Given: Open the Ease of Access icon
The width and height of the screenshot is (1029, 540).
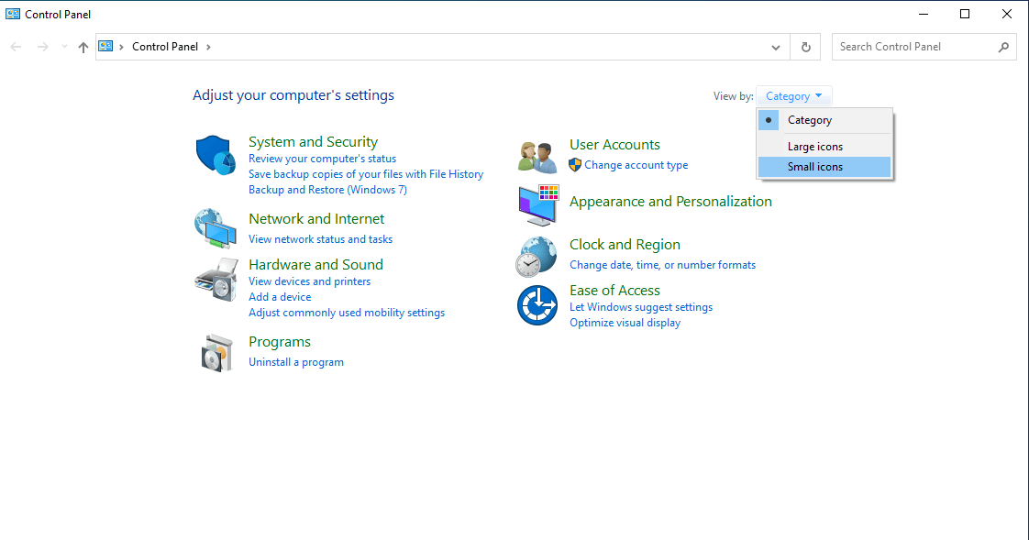Looking at the screenshot, I should coord(537,305).
